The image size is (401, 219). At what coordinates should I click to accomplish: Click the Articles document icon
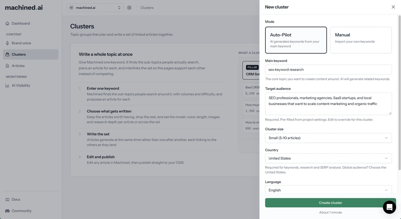click(x=7, y=66)
